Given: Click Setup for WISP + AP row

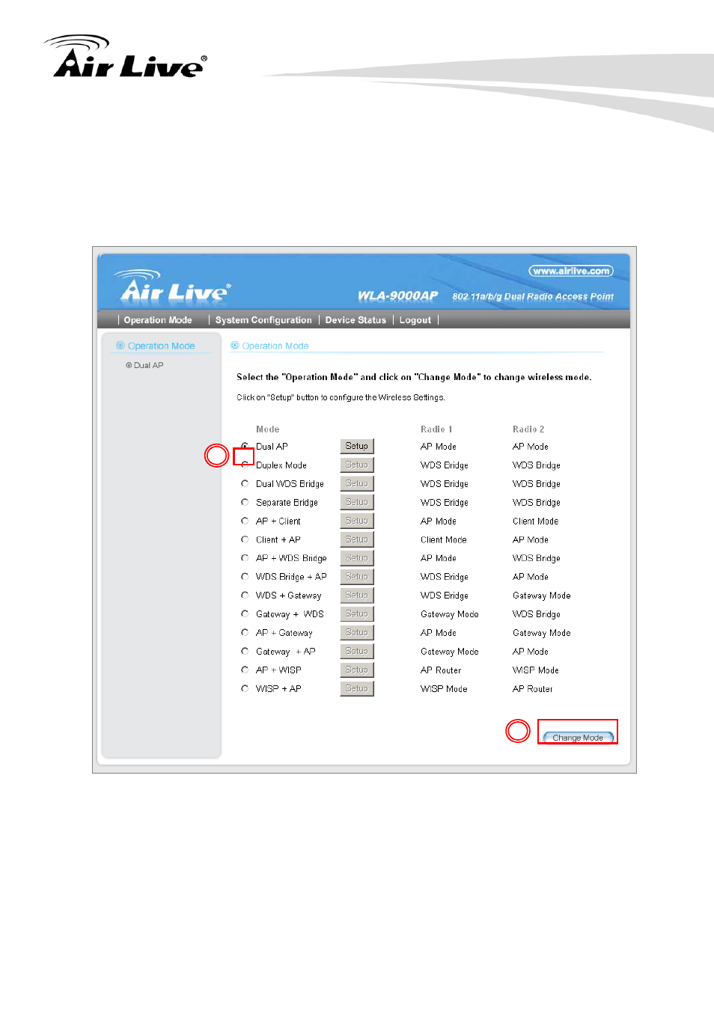Looking at the screenshot, I should point(357,688).
